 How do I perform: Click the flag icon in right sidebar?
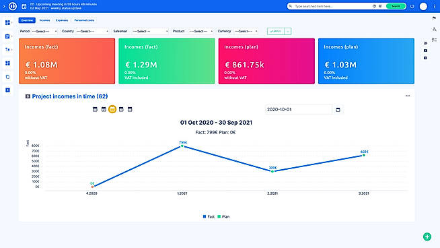pos(434,18)
